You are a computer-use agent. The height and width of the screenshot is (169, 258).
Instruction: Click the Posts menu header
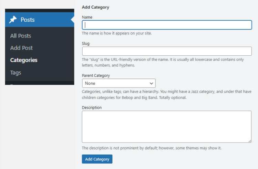pos(28,20)
